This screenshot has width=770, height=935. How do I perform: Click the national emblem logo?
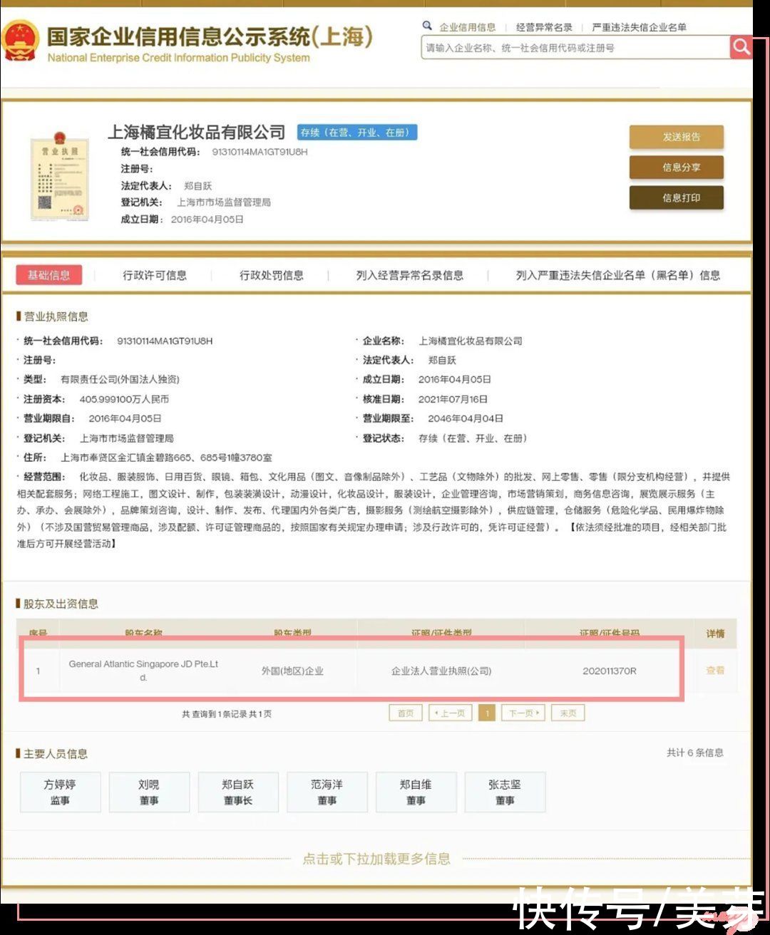click(20, 41)
